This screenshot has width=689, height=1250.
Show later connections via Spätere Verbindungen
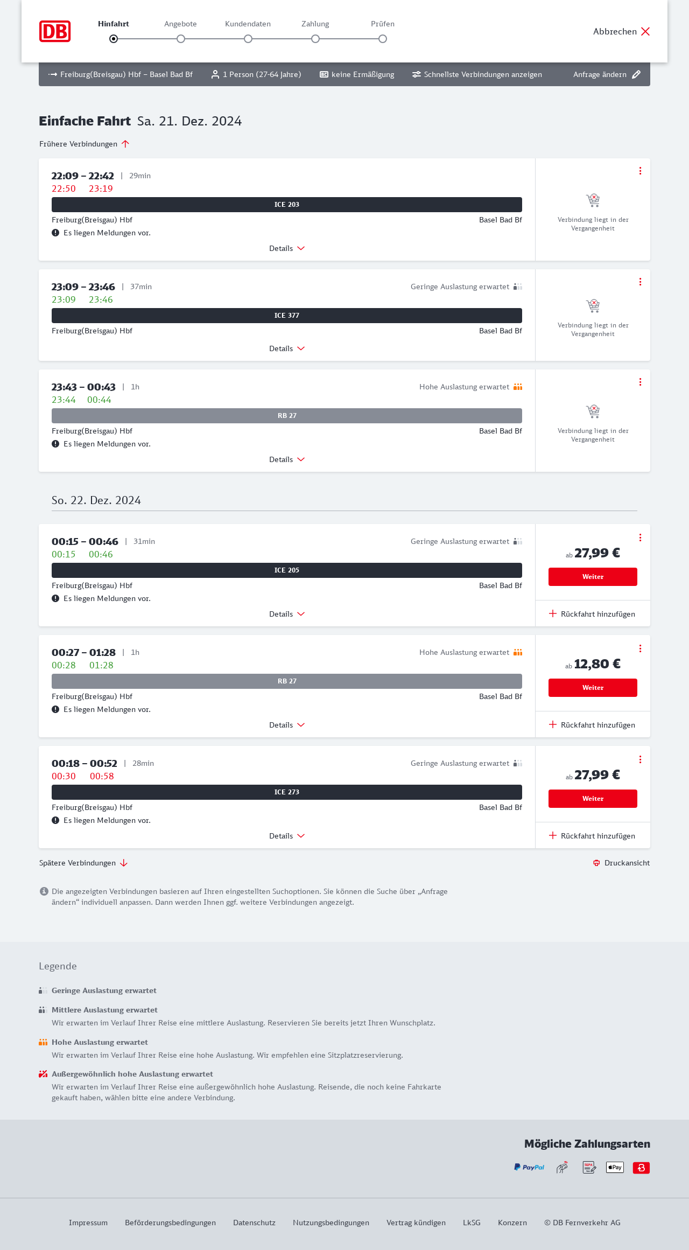pos(83,863)
